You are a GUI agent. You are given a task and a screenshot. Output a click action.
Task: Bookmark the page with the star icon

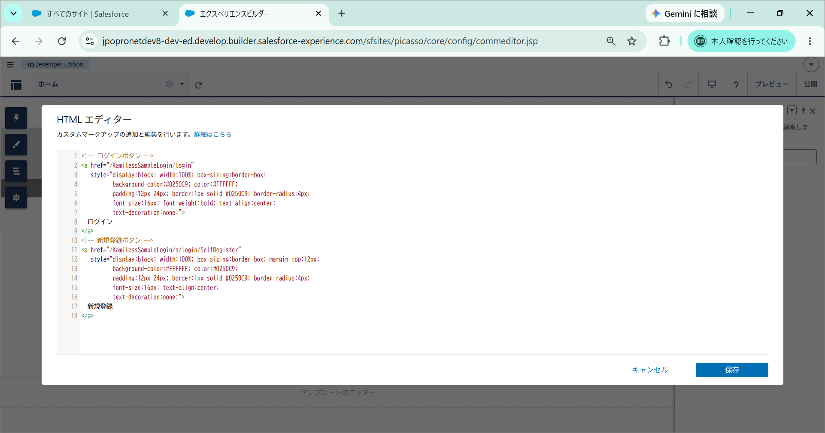(632, 41)
